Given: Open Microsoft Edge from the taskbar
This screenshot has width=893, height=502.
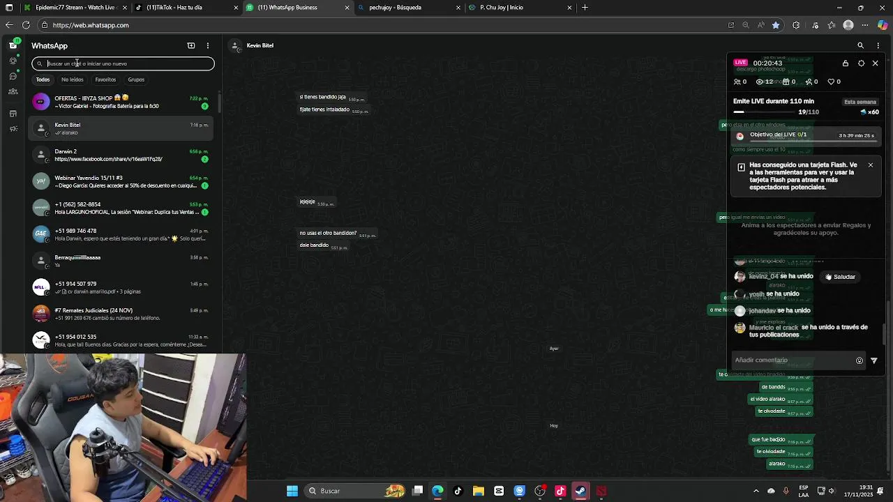Looking at the screenshot, I should 437,491.
